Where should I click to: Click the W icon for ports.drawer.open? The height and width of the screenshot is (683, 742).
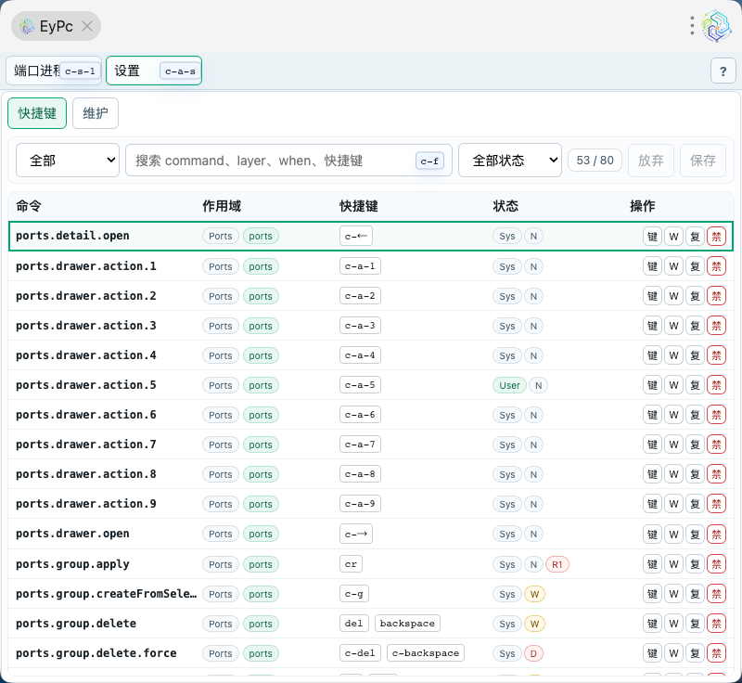674,535
